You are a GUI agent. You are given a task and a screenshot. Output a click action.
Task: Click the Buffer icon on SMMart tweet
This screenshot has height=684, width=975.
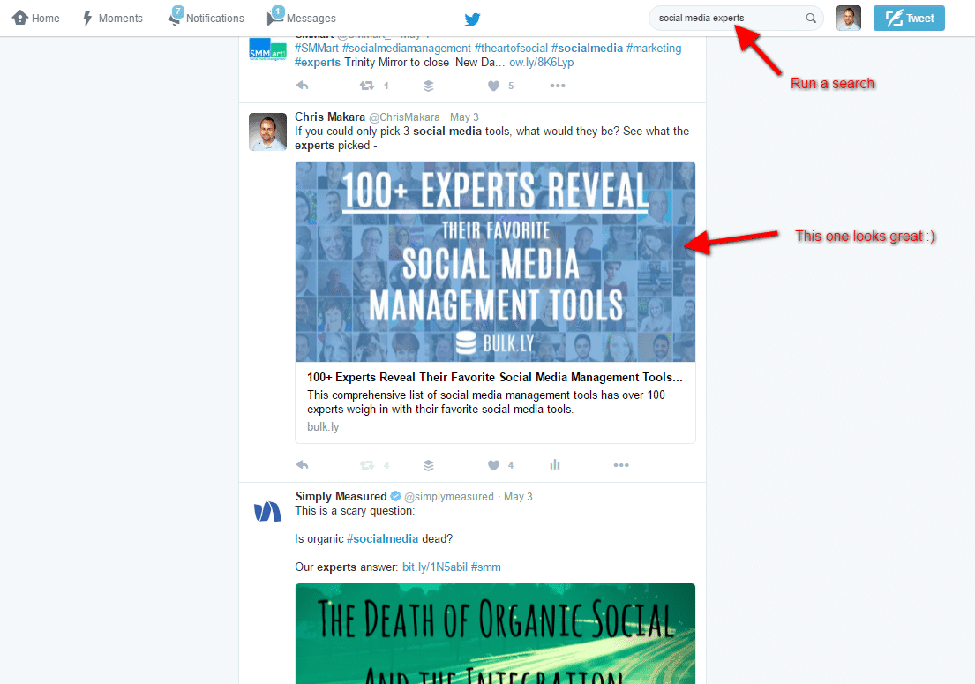(x=429, y=86)
